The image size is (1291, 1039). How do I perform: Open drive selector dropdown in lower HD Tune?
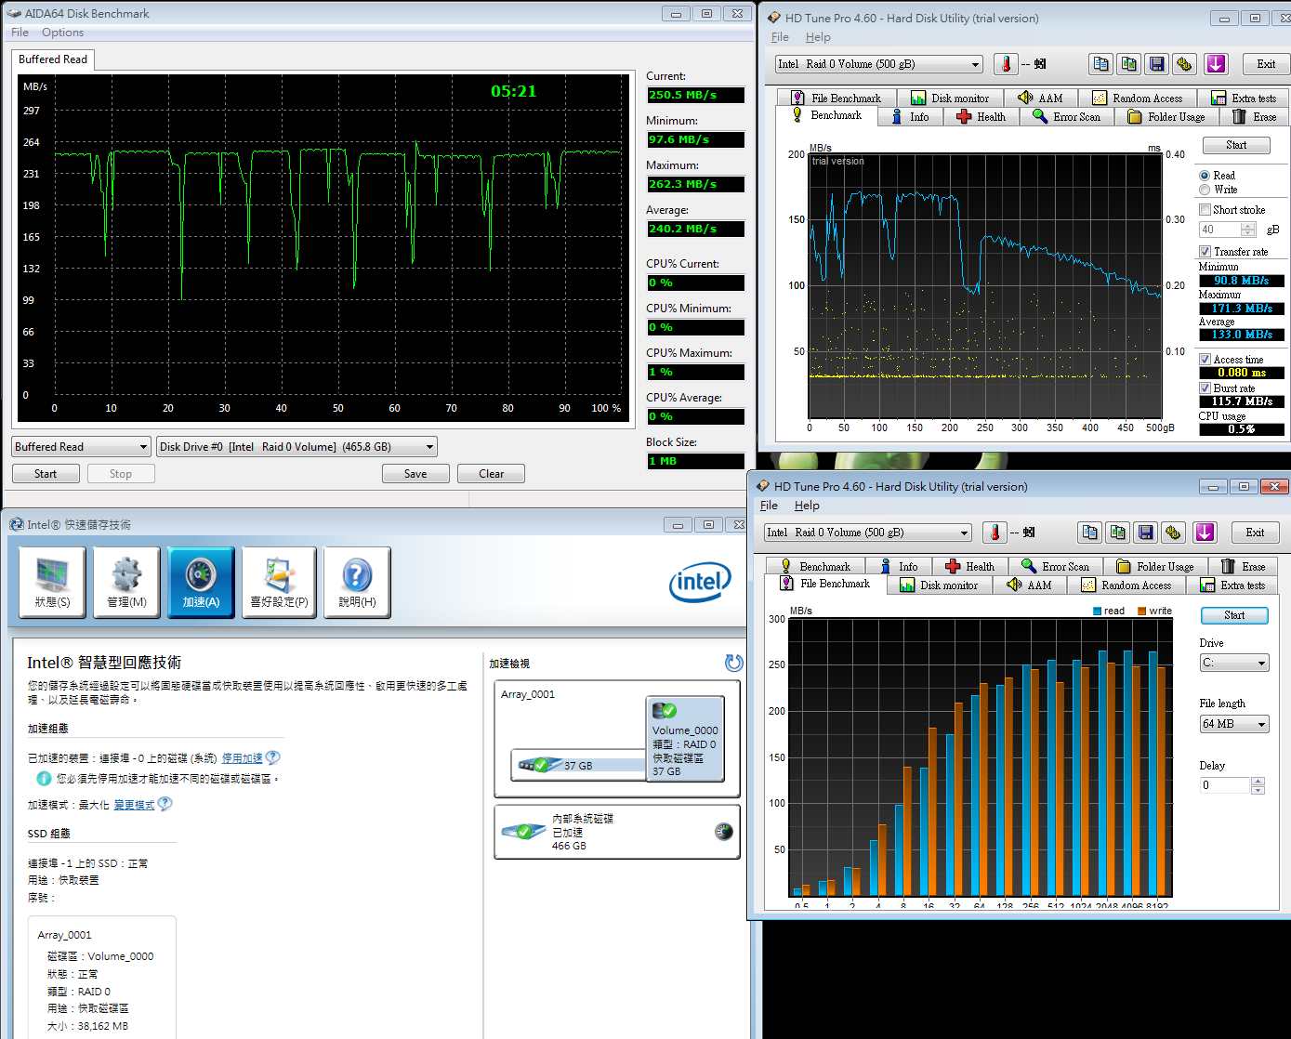pos(868,533)
